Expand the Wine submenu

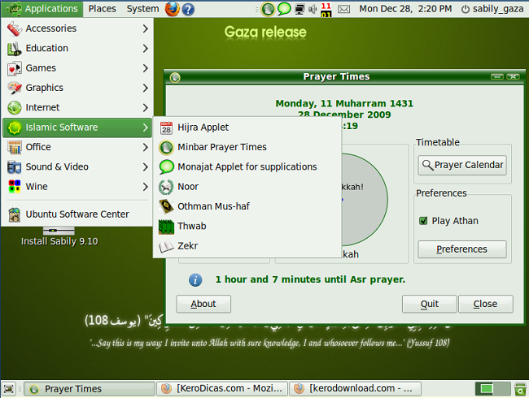77,187
